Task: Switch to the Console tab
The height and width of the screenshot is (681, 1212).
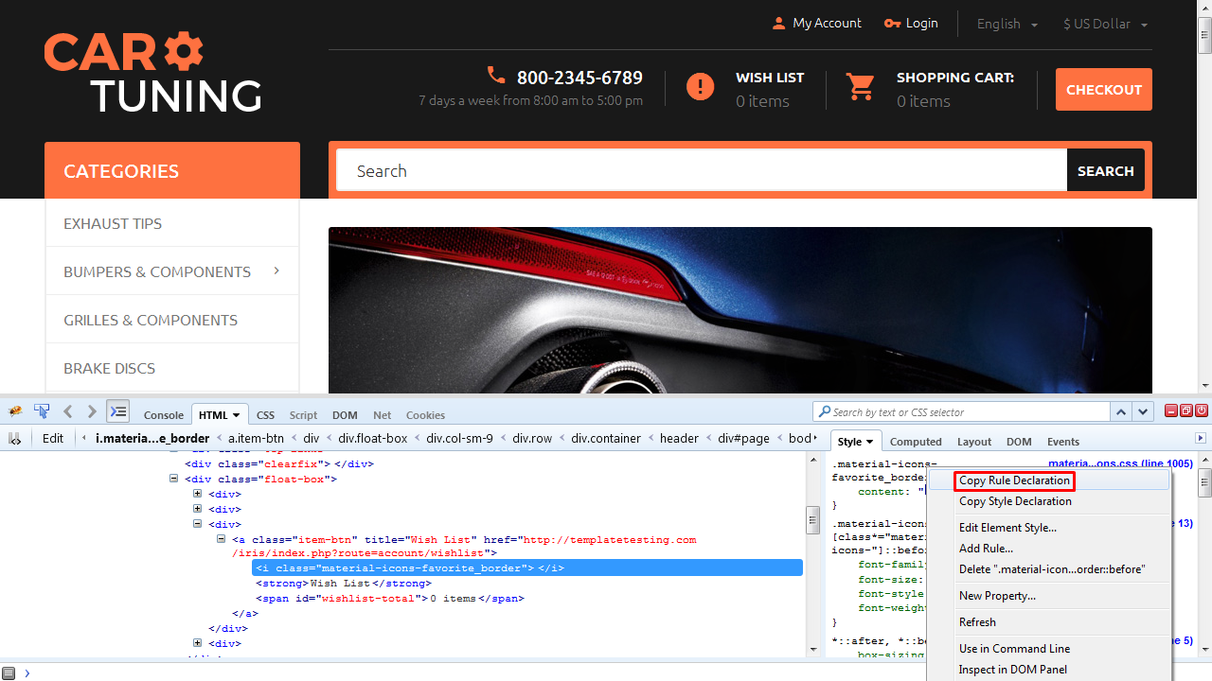Action: click(x=164, y=415)
